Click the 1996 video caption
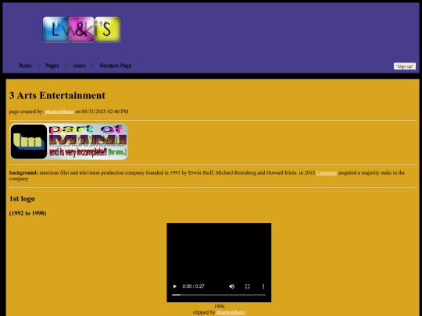 coord(219,307)
